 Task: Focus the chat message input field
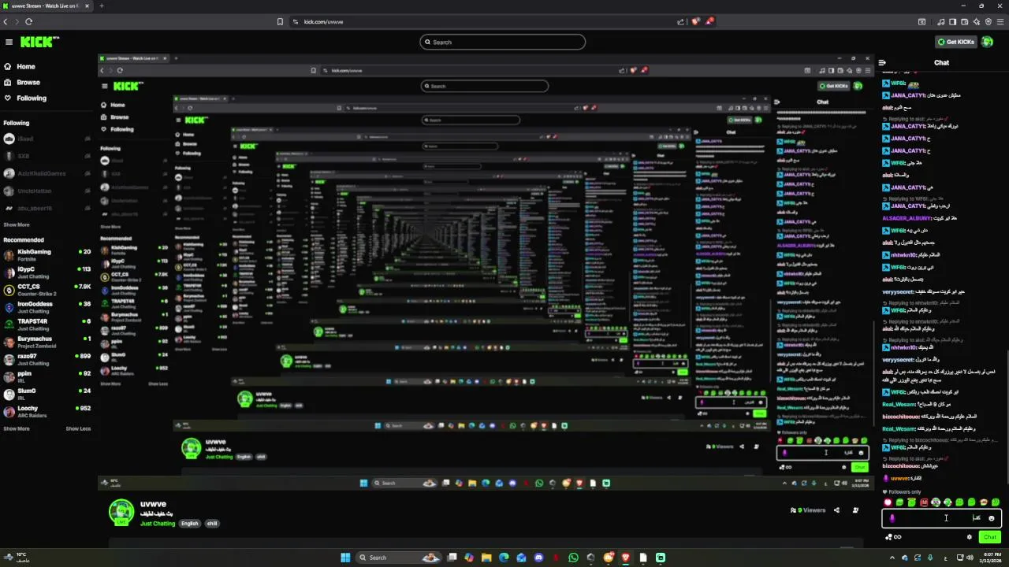pyautogui.click(x=942, y=518)
